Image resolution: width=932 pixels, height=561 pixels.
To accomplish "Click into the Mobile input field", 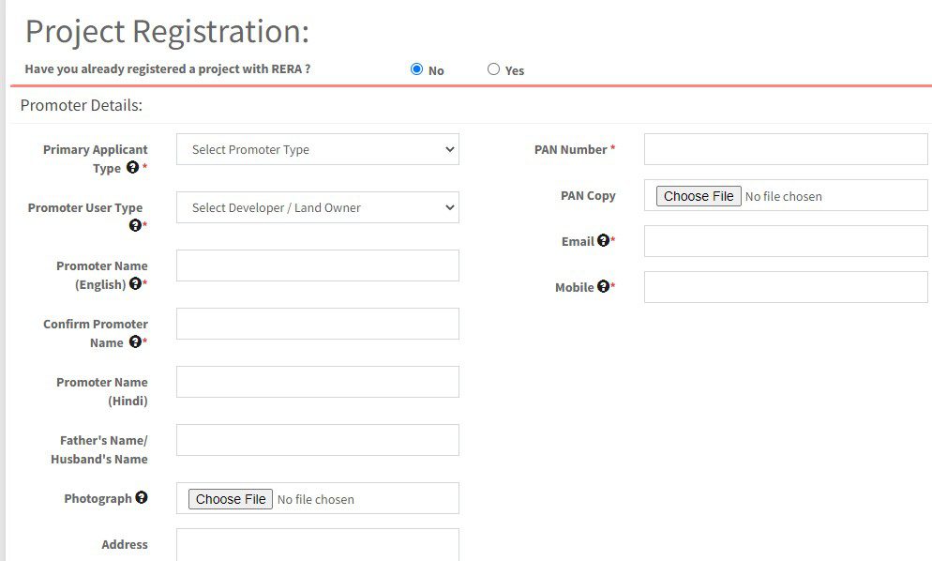I will pyautogui.click(x=785, y=287).
